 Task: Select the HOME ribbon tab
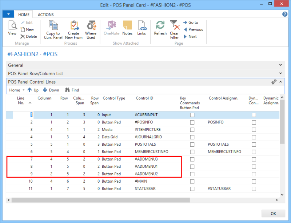pyautogui.click(x=24, y=15)
